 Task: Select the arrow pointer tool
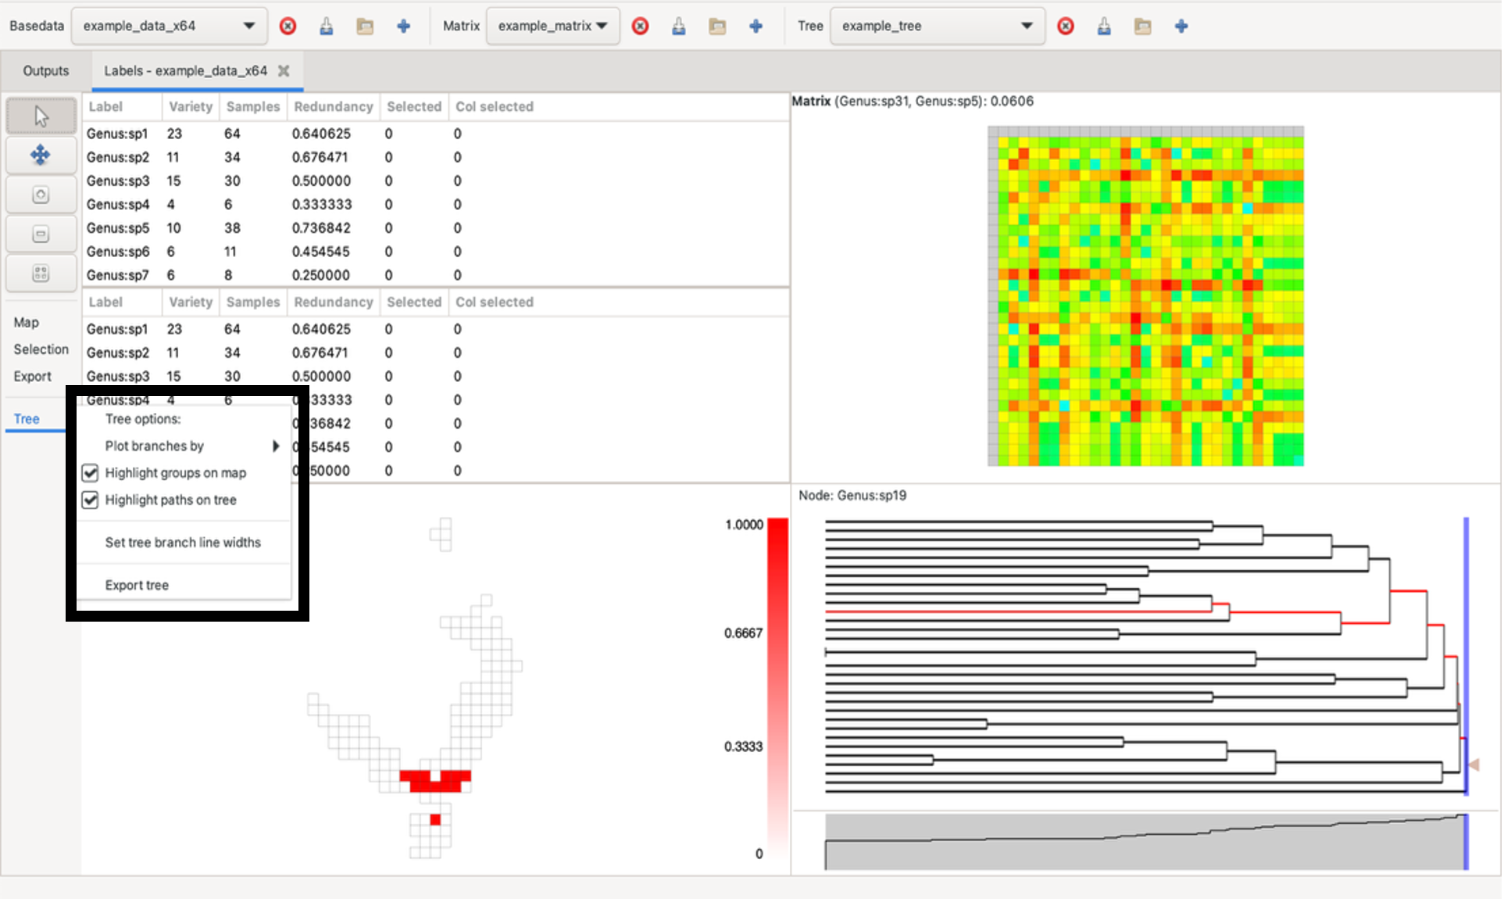pos(41,116)
